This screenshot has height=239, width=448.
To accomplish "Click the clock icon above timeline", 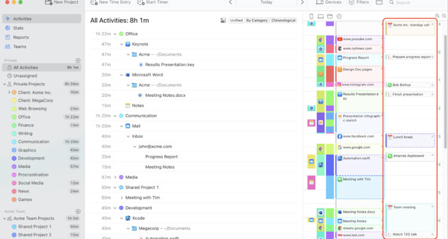I will [x=339, y=16].
